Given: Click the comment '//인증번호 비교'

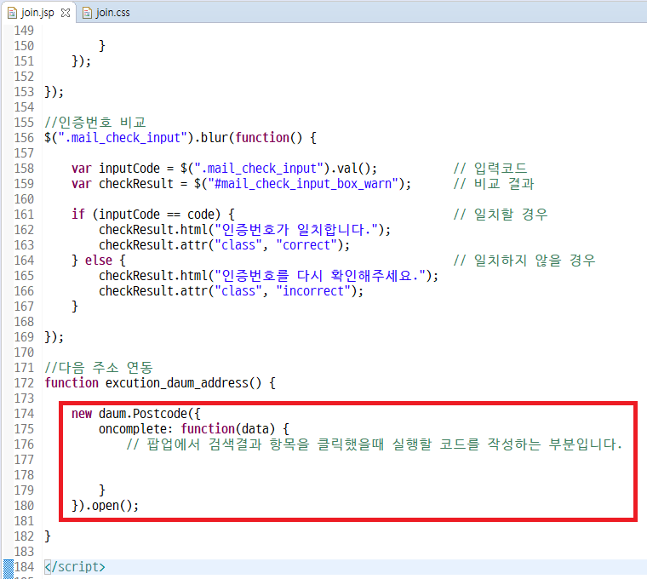Looking at the screenshot, I should [95, 123].
